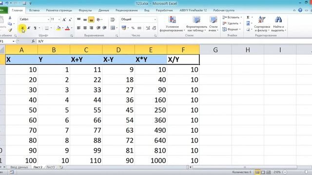Align cell text right
Screen dimensions: 312x175
pos(91,28)
